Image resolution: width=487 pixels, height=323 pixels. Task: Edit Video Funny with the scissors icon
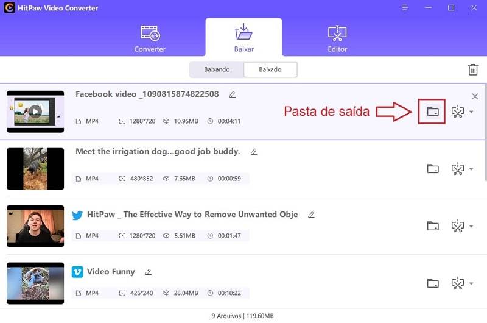coord(458,283)
